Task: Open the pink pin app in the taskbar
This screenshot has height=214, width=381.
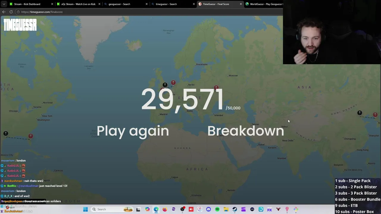Action: (287, 209)
